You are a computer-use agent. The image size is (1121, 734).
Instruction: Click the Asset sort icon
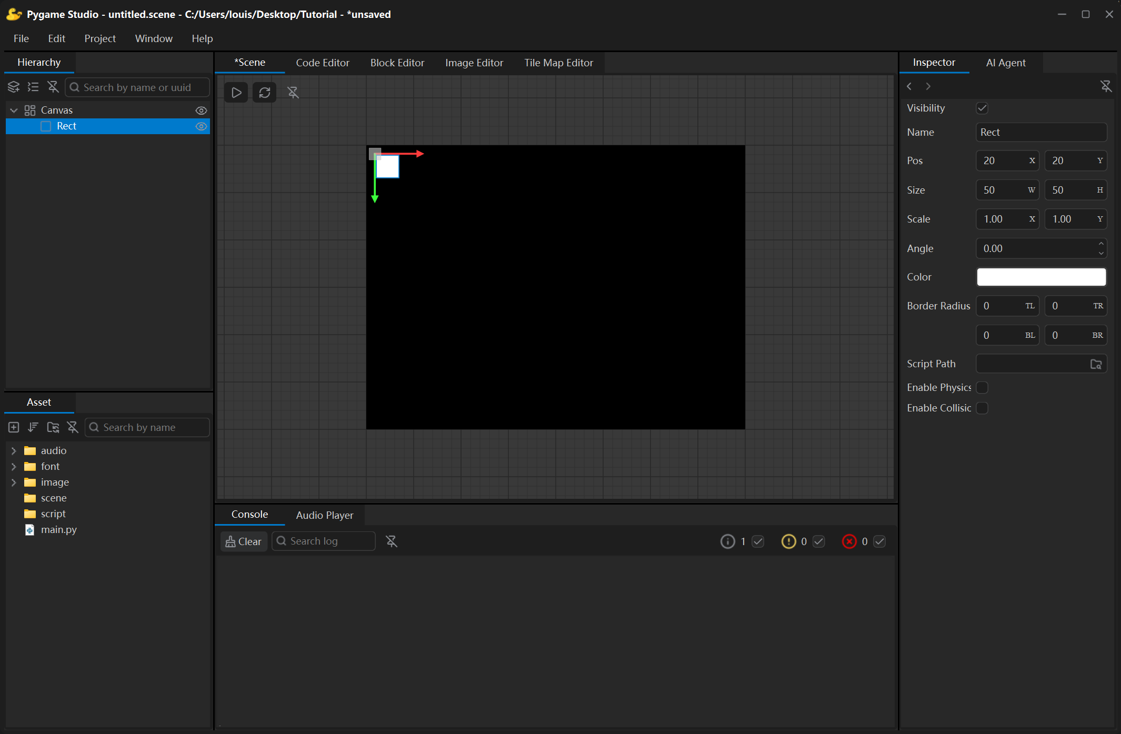coord(33,427)
